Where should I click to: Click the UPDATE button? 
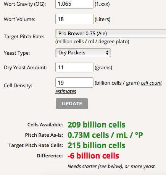coord(72,103)
